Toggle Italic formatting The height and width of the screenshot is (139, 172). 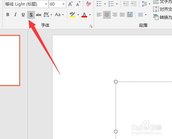[15, 15]
